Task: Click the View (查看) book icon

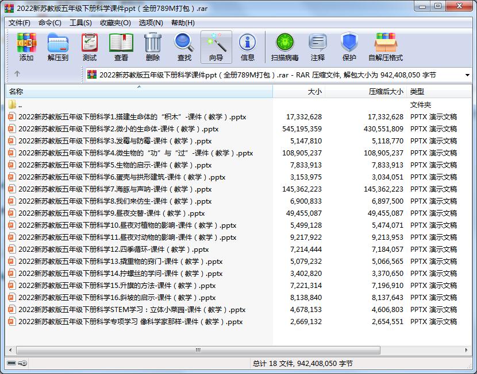Action: tap(121, 47)
